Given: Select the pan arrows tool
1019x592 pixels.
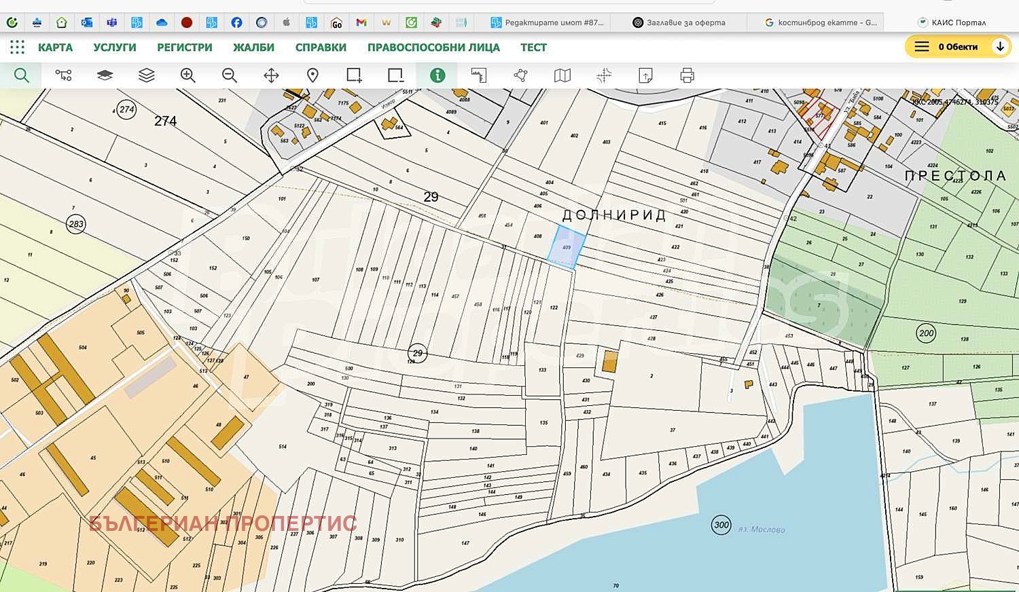Looking at the screenshot, I should (271, 75).
